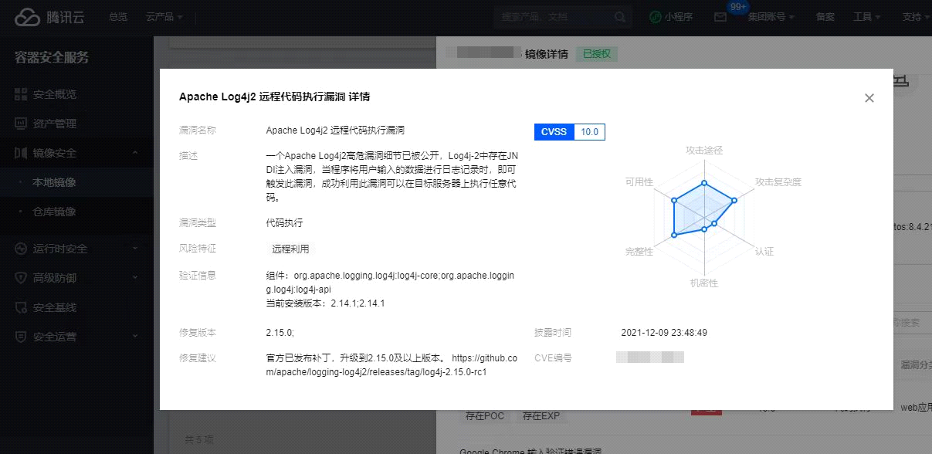Go to 总览 in top navigation
932x454 pixels.
point(118,17)
